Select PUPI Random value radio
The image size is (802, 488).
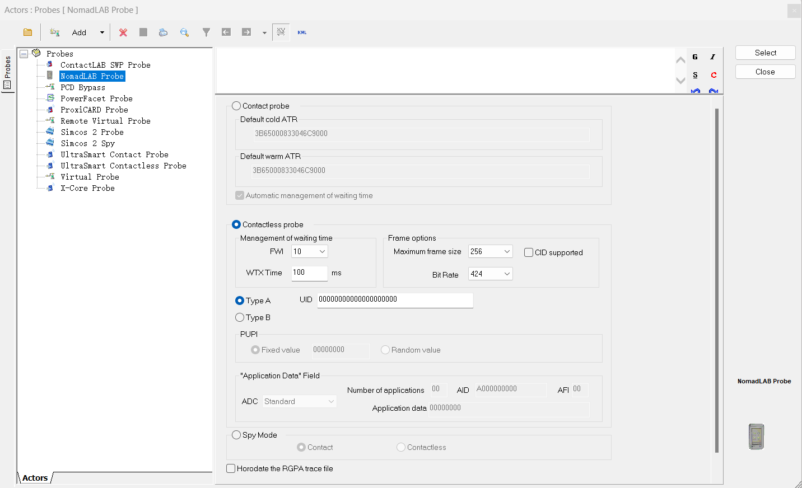[385, 350]
